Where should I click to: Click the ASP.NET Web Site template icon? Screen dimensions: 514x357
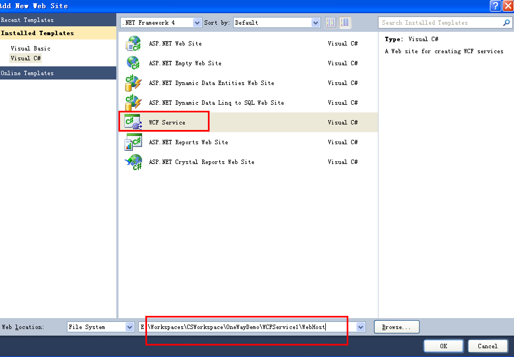134,43
